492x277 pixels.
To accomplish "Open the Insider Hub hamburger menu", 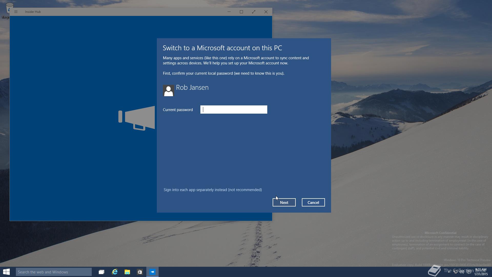I will [16, 12].
